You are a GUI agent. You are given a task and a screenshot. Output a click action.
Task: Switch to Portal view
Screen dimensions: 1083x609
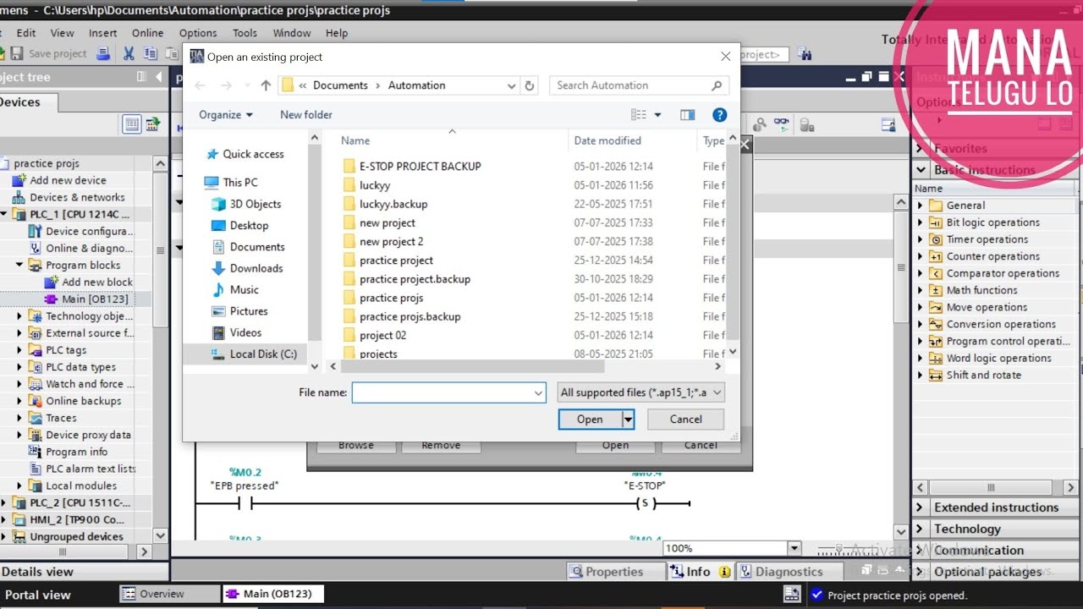(38, 595)
